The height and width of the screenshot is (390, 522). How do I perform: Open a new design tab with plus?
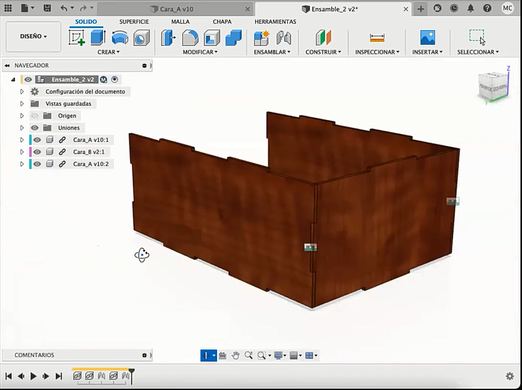coord(421,9)
